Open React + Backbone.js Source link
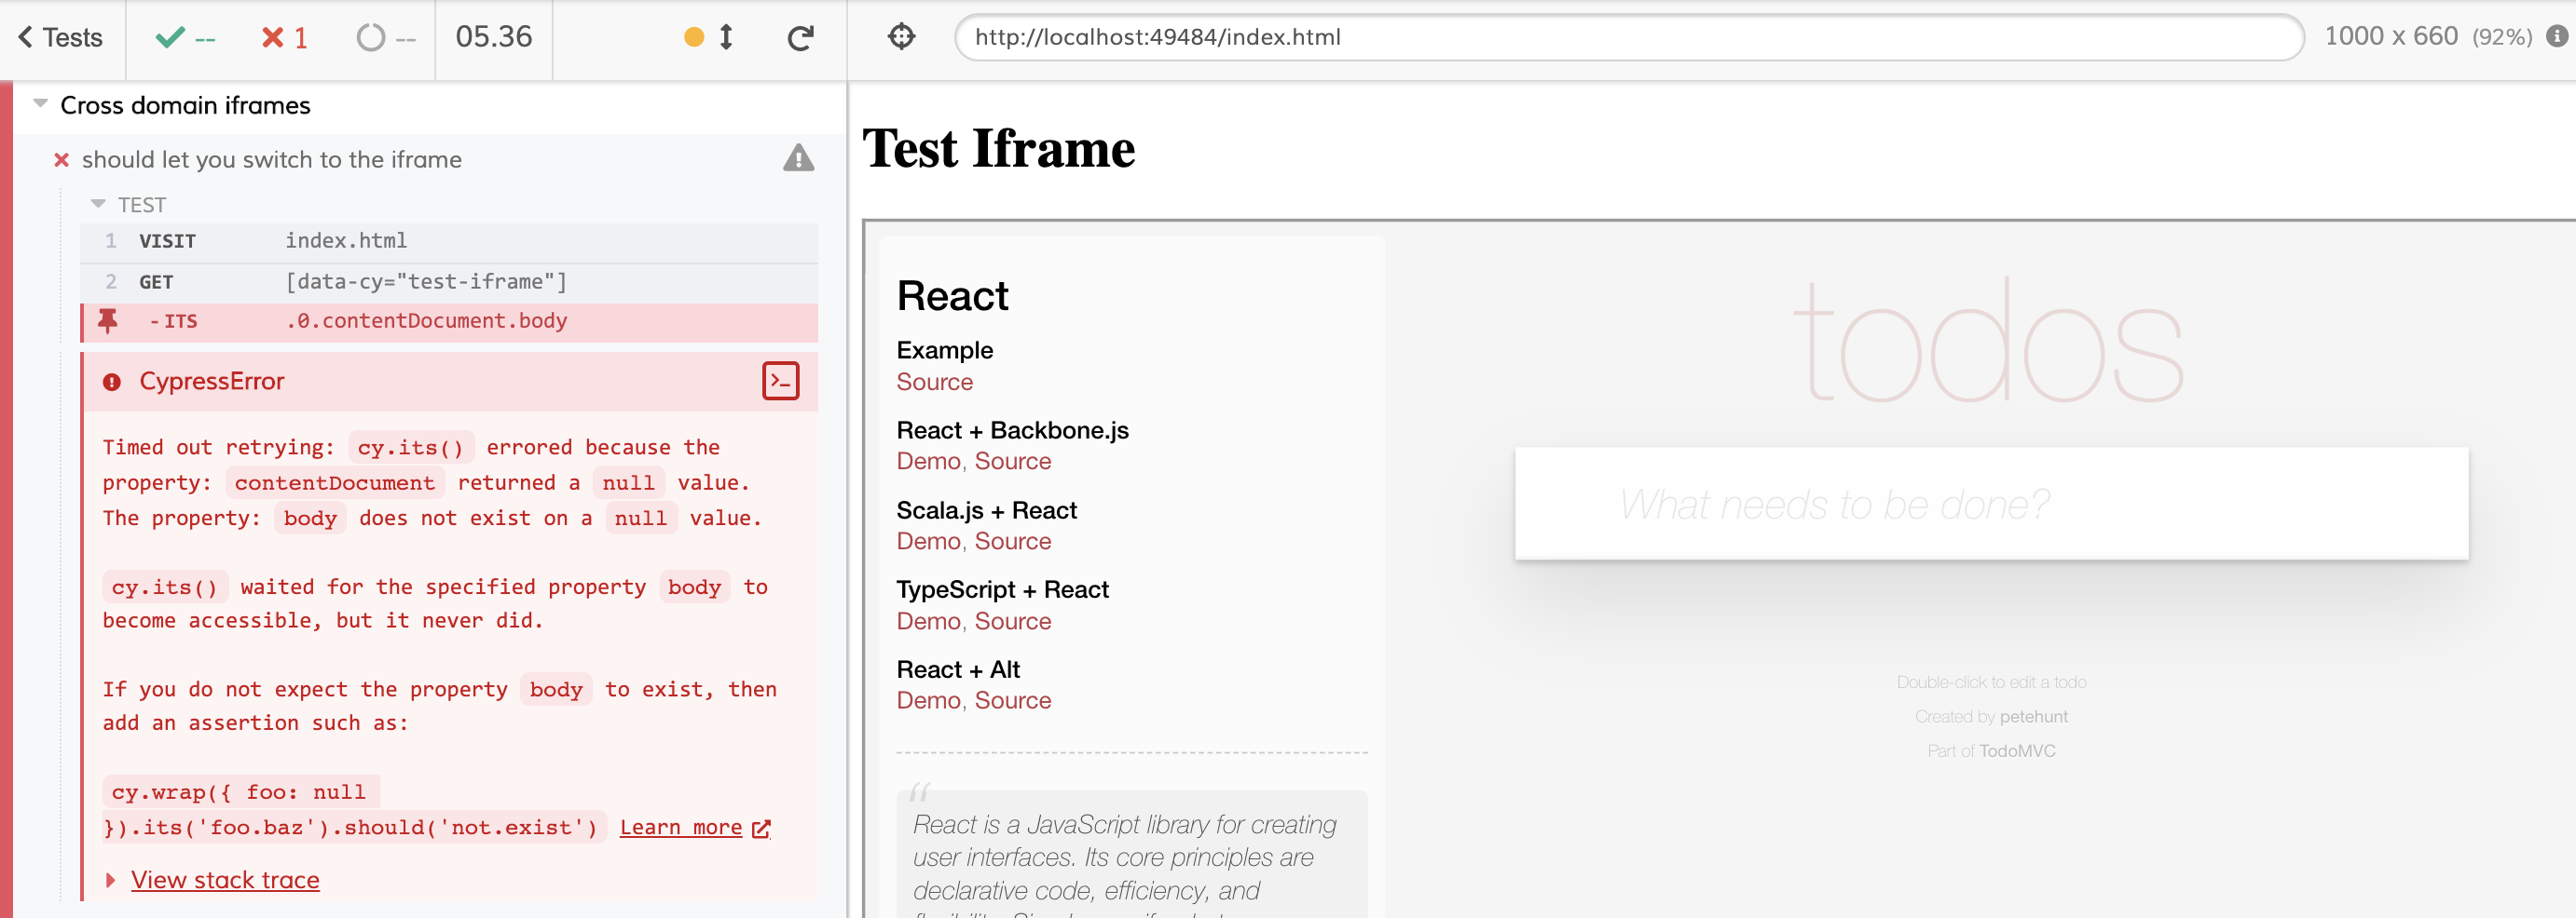 [1012, 462]
